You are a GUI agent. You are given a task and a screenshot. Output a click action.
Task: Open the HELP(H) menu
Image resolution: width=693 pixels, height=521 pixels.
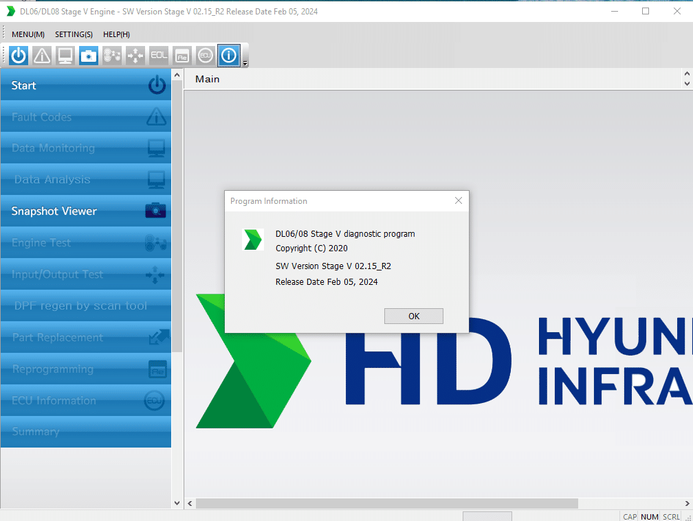(x=116, y=34)
